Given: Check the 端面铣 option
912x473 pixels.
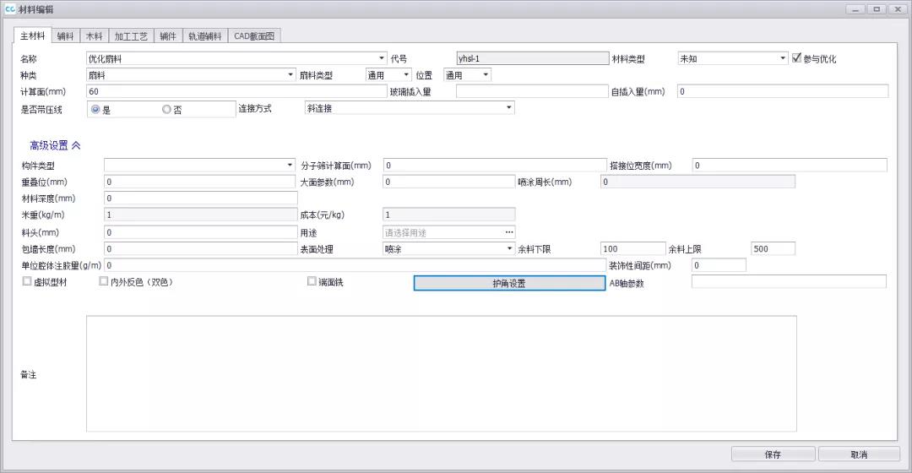Looking at the screenshot, I should click(312, 281).
